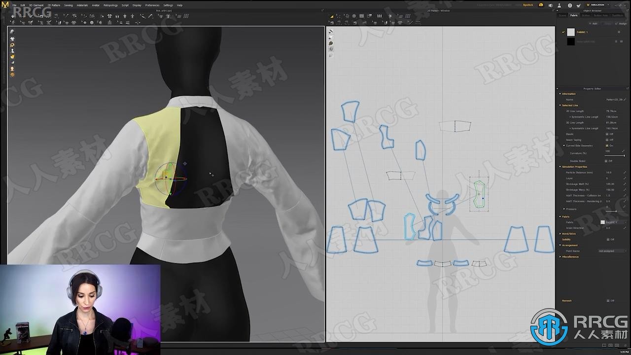Click the avatar display icon in 3D viewport

tap(12, 51)
